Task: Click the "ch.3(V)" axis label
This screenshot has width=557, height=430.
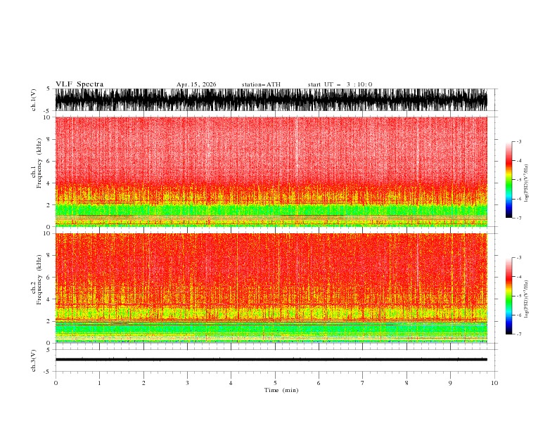Action: (34, 360)
